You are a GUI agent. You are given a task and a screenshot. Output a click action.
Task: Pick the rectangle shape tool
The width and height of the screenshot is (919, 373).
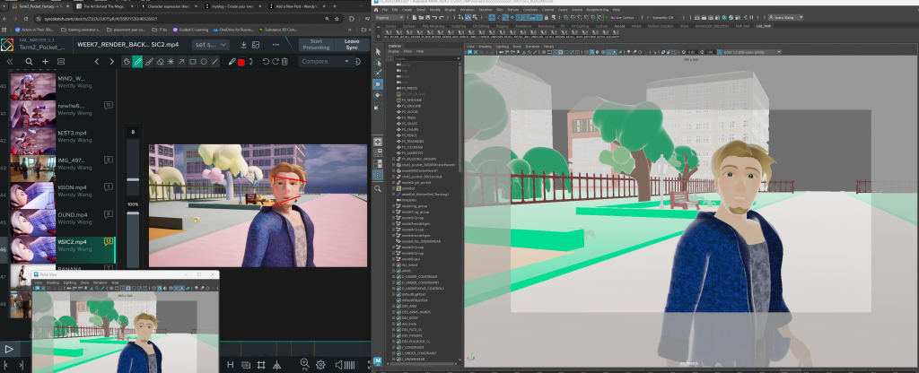192,62
